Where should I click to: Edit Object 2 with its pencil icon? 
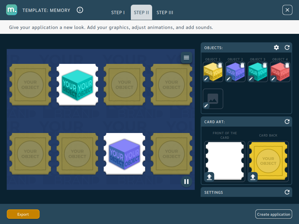click(x=228, y=79)
